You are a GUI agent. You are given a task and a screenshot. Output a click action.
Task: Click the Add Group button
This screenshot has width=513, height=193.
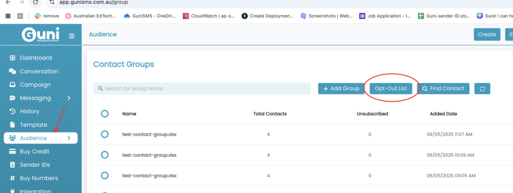(341, 88)
